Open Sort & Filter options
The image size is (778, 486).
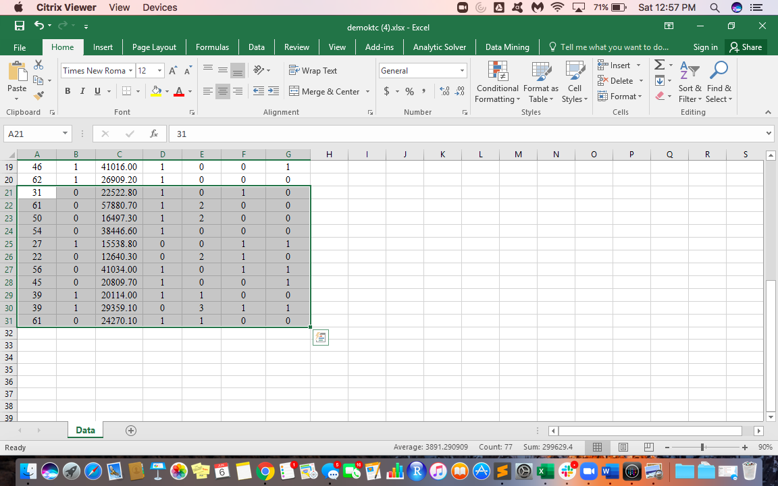pyautogui.click(x=690, y=82)
